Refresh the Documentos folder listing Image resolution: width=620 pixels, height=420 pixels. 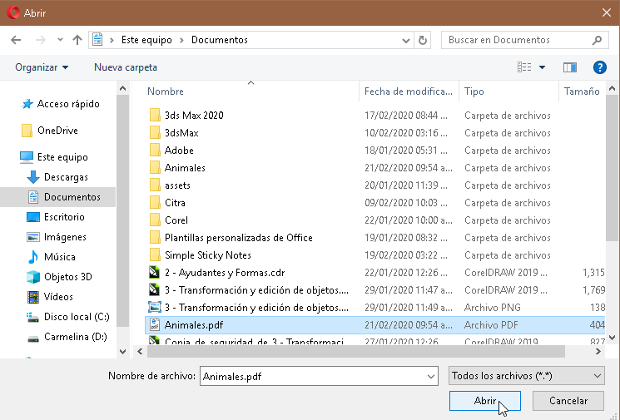422,40
